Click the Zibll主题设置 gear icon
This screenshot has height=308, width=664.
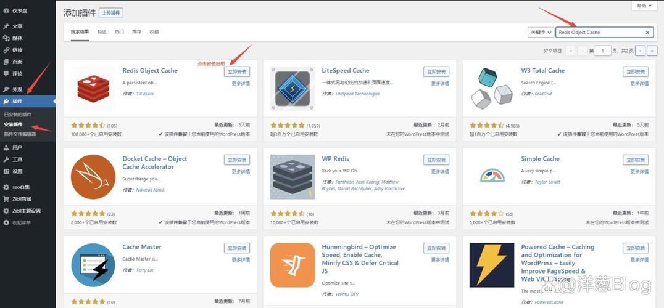(6, 211)
